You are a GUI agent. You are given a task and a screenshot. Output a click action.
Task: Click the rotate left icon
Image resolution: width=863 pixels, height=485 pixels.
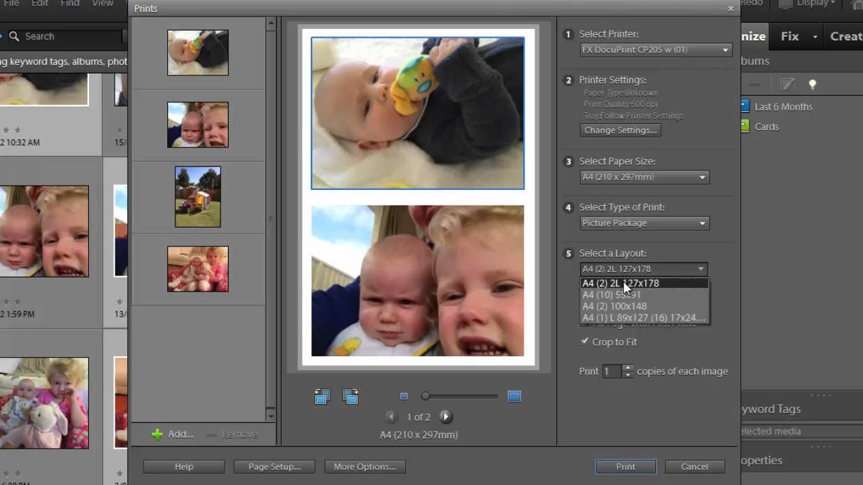point(322,397)
